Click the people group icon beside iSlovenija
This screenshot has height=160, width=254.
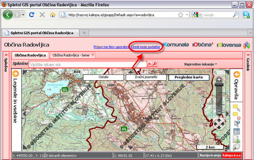pos(246,45)
